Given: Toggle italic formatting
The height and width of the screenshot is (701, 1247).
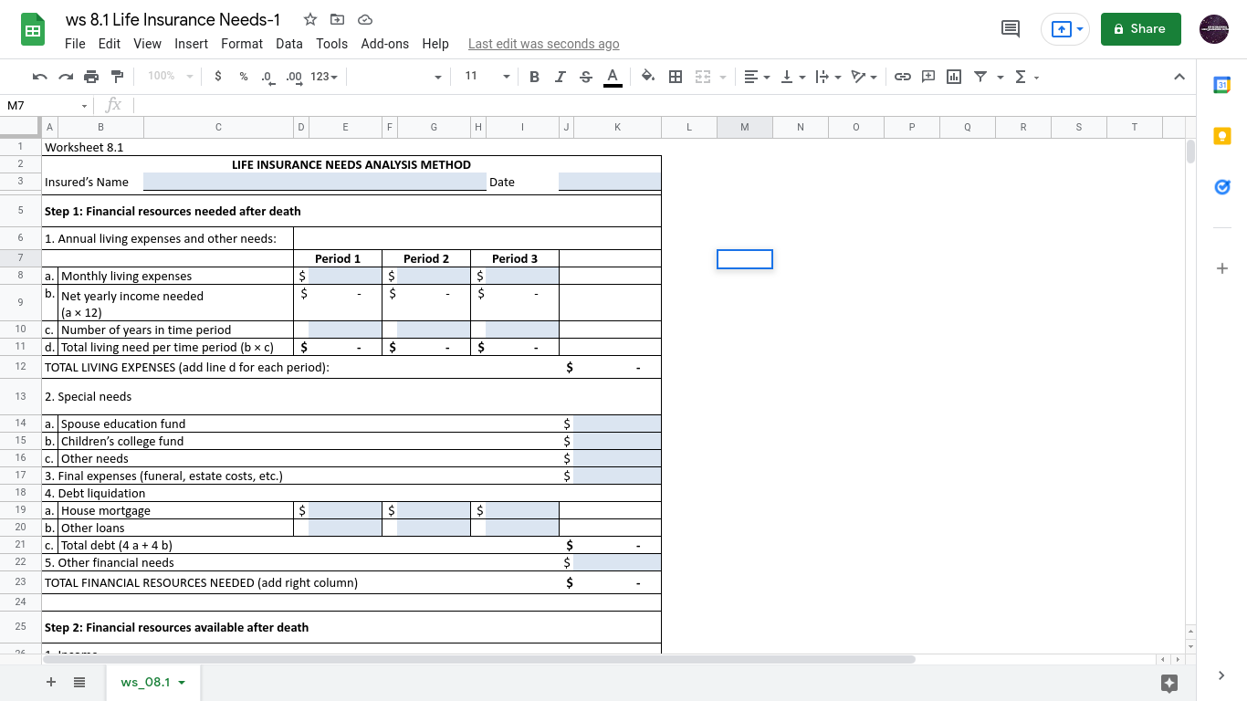Looking at the screenshot, I should (x=560, y=77).
